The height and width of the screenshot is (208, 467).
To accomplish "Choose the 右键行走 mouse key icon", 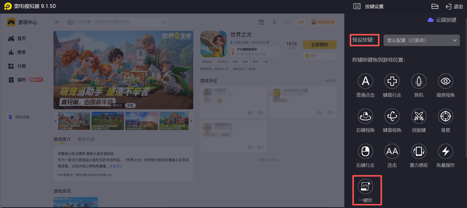I will (365, 151).
